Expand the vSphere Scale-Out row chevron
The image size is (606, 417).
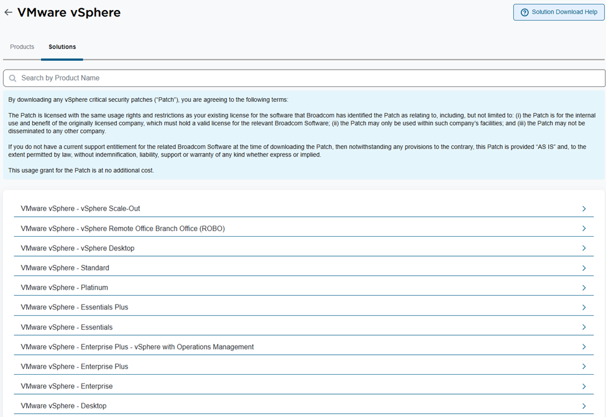[x=584, y=209]
